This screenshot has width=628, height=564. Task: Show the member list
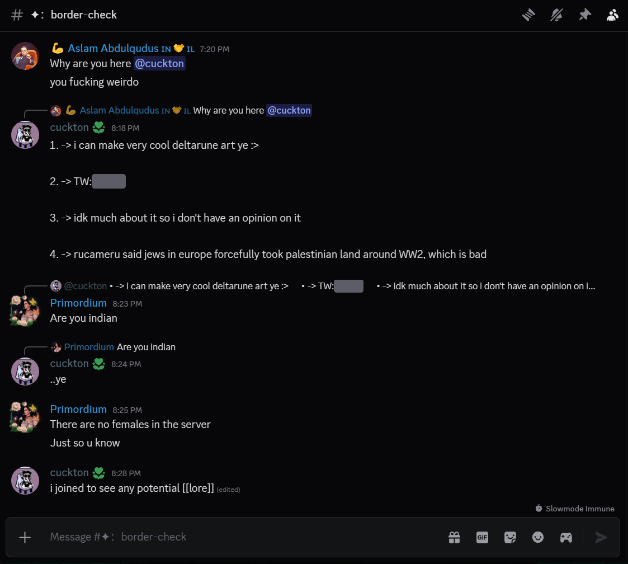pos(612,15)
